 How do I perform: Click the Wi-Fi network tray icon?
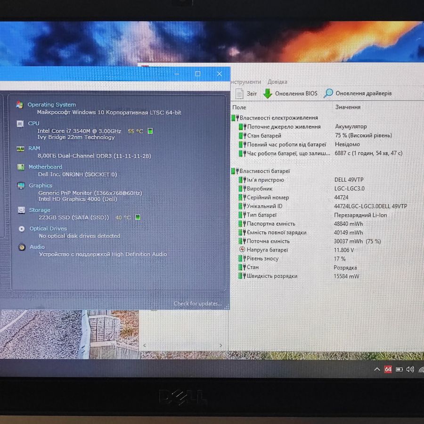point(421,369)
